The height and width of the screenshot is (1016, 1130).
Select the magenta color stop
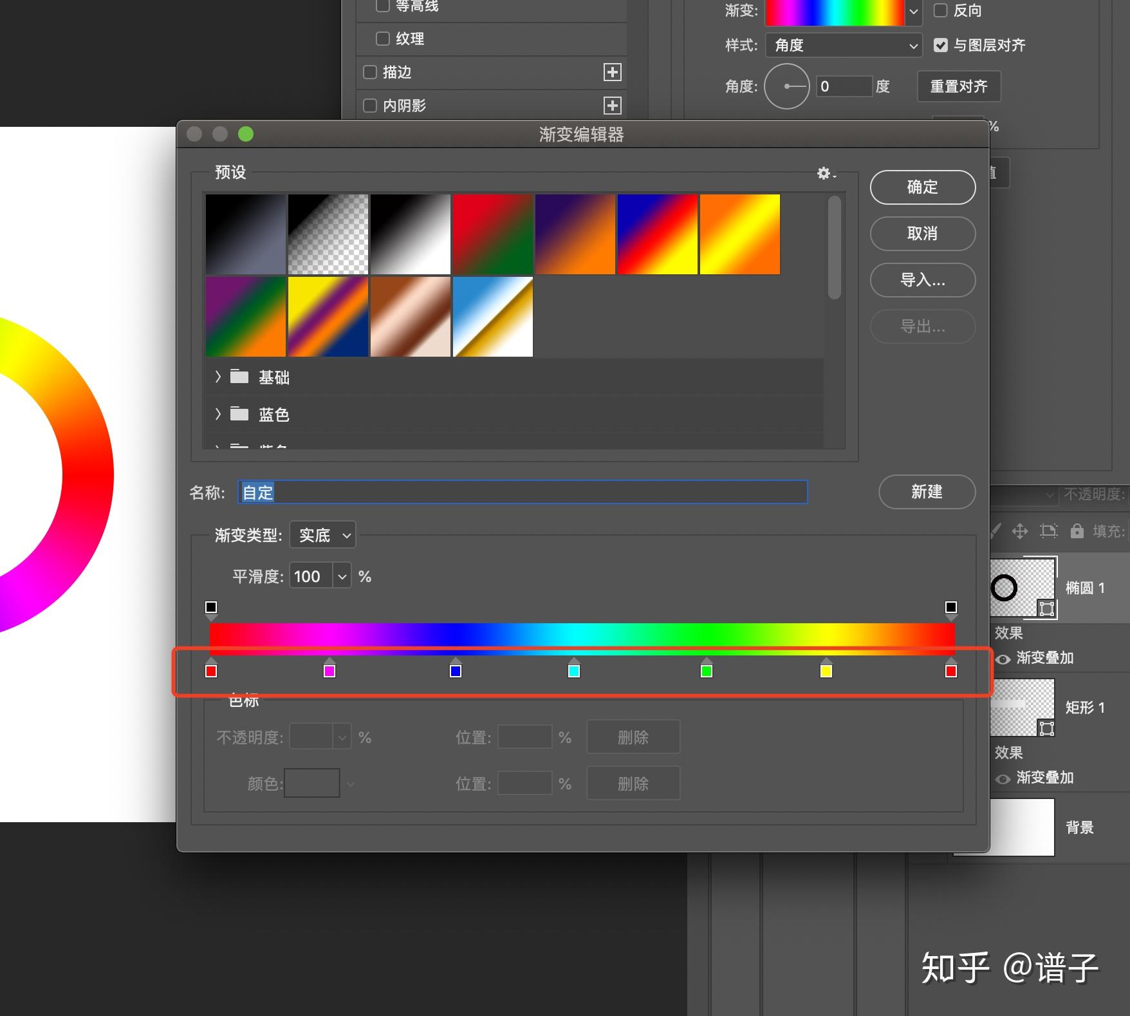coord(329,670)
